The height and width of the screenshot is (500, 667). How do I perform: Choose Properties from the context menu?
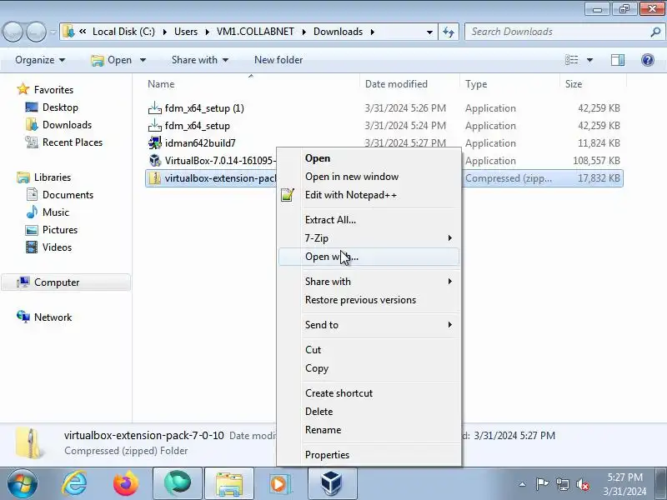[369, 455]
